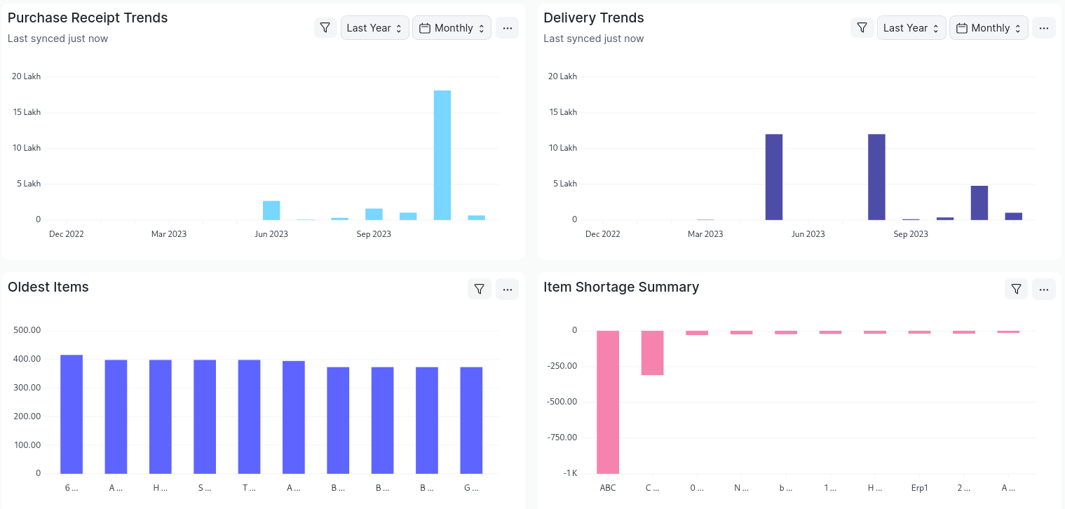Open more options for Purchase Receipt Trends
Image resolution: width=1065 pixels, height=509 pixels.
click(x=508, y=28)
